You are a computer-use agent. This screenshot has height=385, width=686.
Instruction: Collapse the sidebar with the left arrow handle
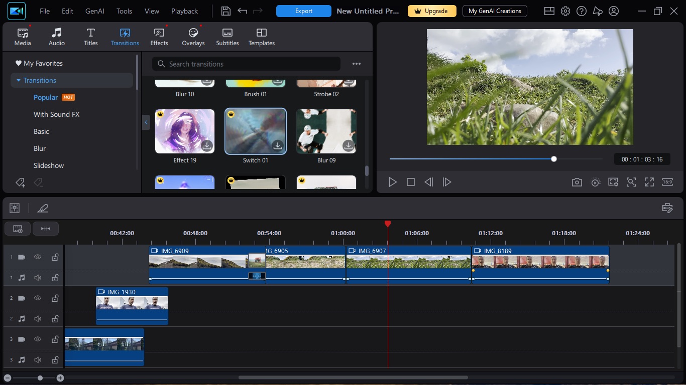pos(146,122)
